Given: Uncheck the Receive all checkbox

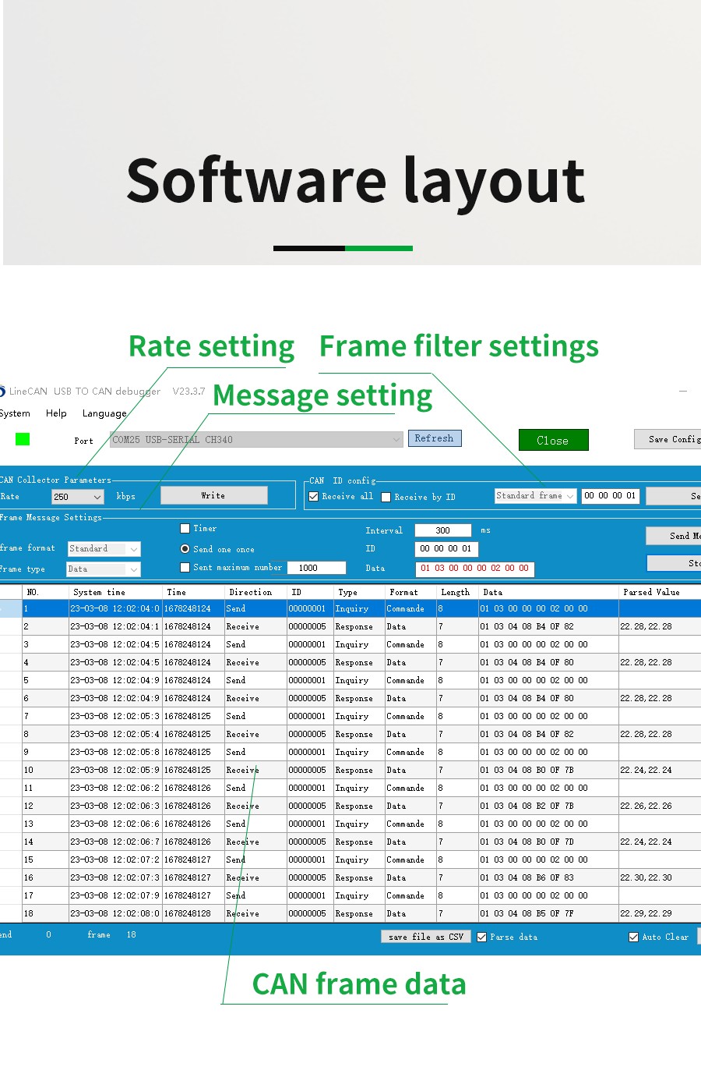Looking at the screenshot, I should click(314, 497).
